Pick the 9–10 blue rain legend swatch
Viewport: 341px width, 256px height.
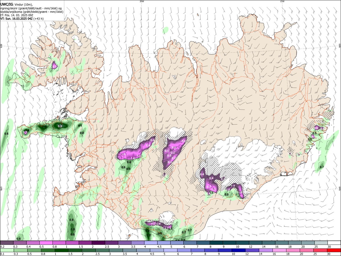(x=225, y=250)
